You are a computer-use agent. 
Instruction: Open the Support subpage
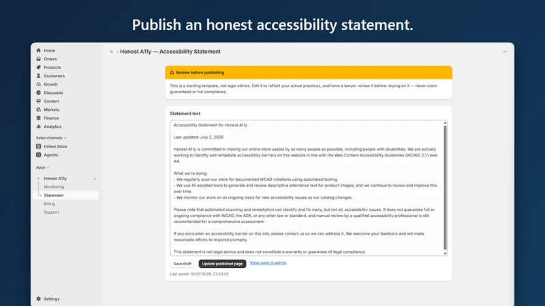[x=51, y=212]
